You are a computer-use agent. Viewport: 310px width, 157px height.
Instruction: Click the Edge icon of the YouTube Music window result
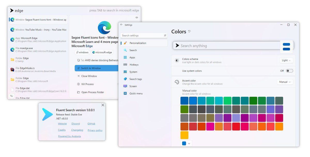pyautogui.click(x=12, y=30)
